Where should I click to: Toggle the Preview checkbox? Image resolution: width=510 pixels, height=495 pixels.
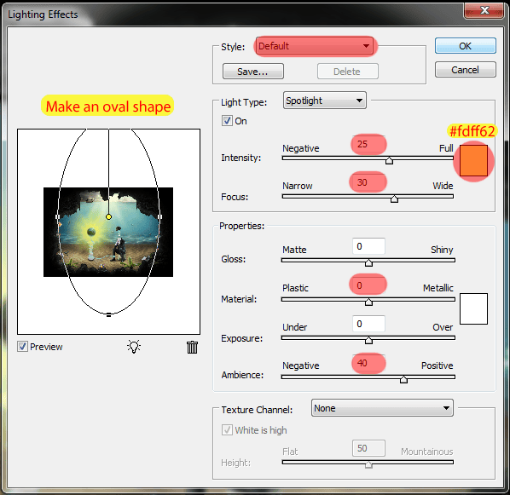(22, 347)
